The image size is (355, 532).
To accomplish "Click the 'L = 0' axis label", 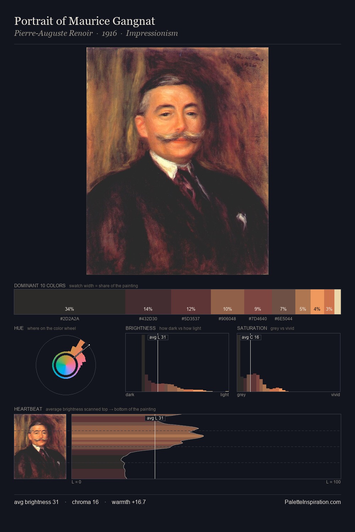I will coord(76,482).
